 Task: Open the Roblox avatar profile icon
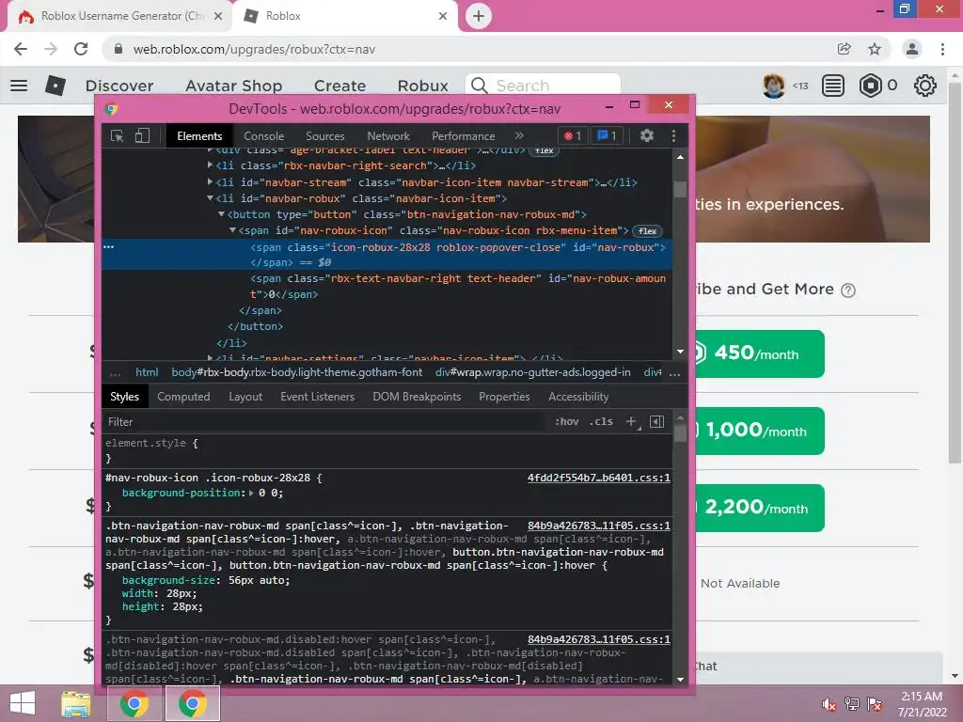click(x=774, y=86)
